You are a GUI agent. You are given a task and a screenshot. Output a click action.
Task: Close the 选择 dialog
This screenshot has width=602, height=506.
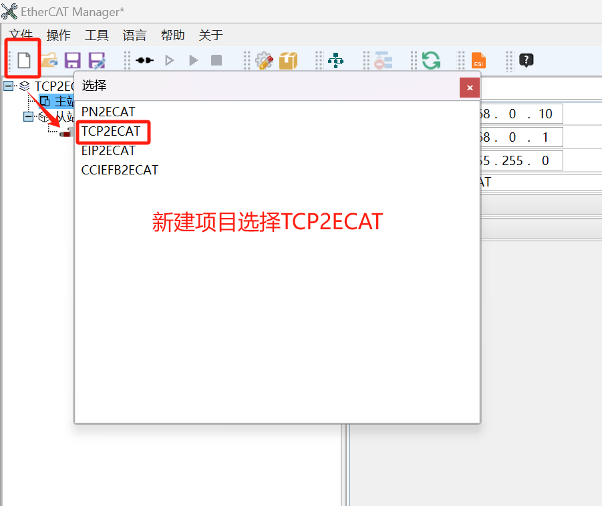[470, 88]
